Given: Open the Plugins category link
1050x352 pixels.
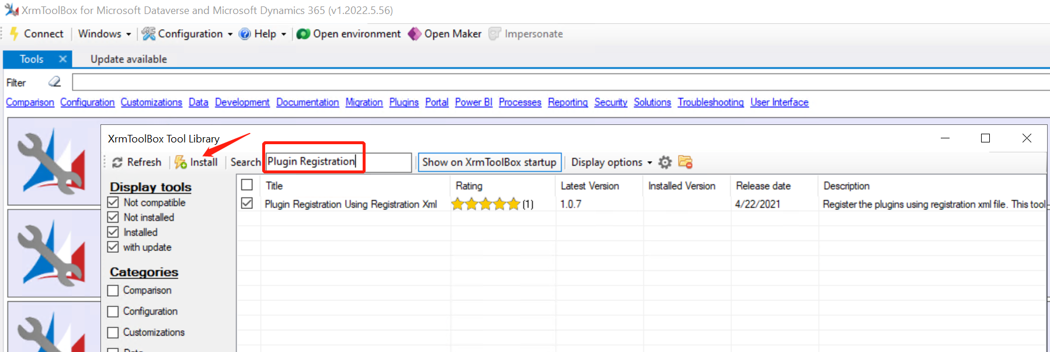Looking at the screenshot, I should 404,102.
